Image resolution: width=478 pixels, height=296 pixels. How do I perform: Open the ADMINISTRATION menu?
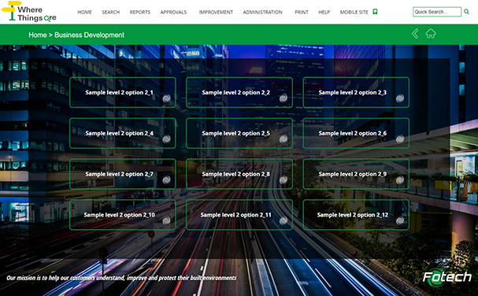[x=262, y=12]
